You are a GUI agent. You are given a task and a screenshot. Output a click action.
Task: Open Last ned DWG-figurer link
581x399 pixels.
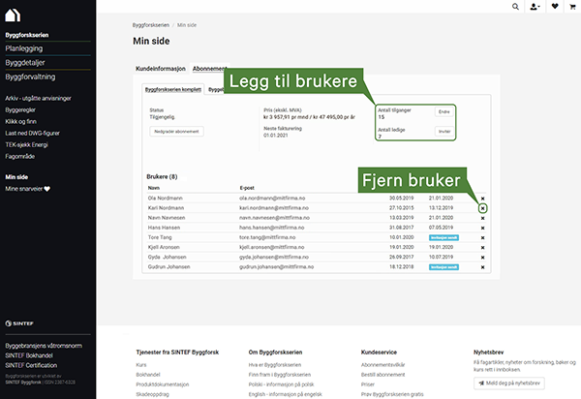[32, 133]
